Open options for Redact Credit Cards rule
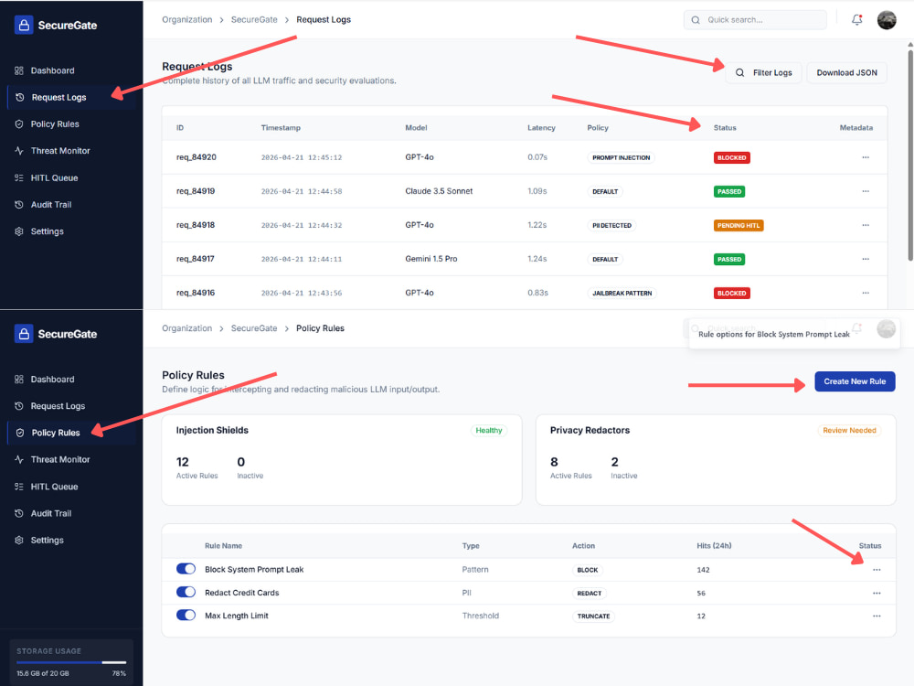Image resolution: width=914 pixels, height=686 pixels. point(877,594)
